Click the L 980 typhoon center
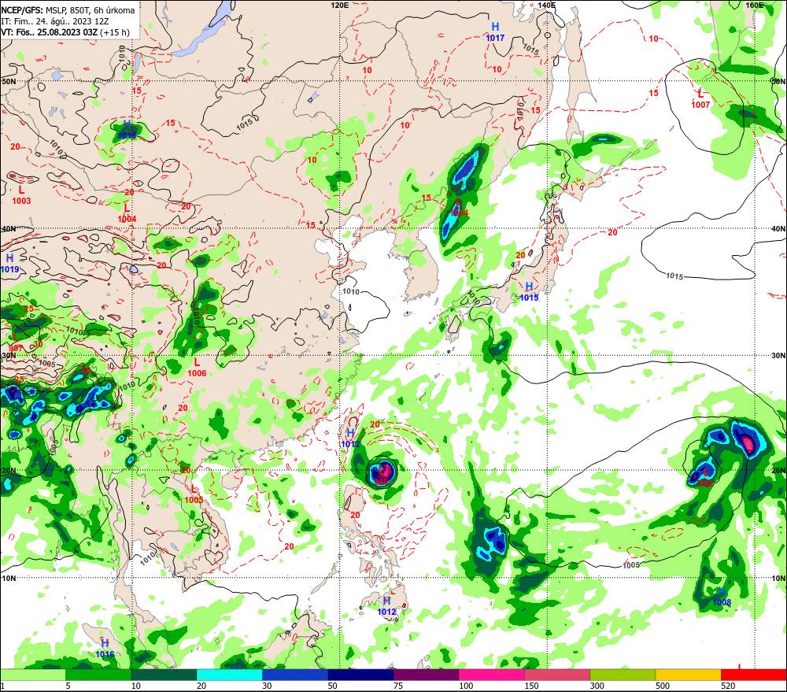This screenshot has height=692, width=787. tap(382, 476)
